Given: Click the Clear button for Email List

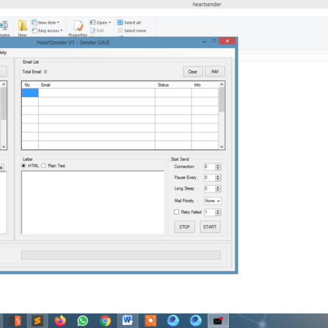Looking at the screenshot, I should point(193,72).
